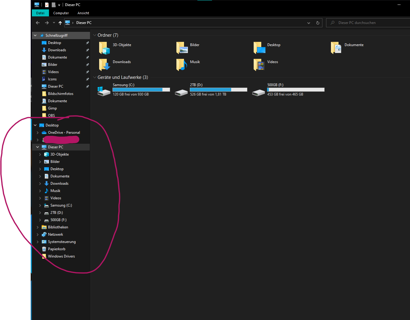Collapse the Dieser PC tree node
The height and width of the screenshot is (320, 410).
(37, 147)
